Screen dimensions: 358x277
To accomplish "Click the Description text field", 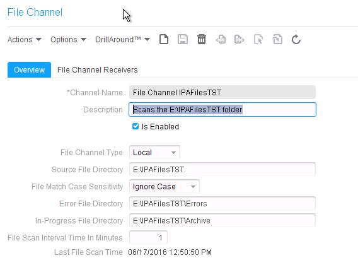I will tap(222, 109).
